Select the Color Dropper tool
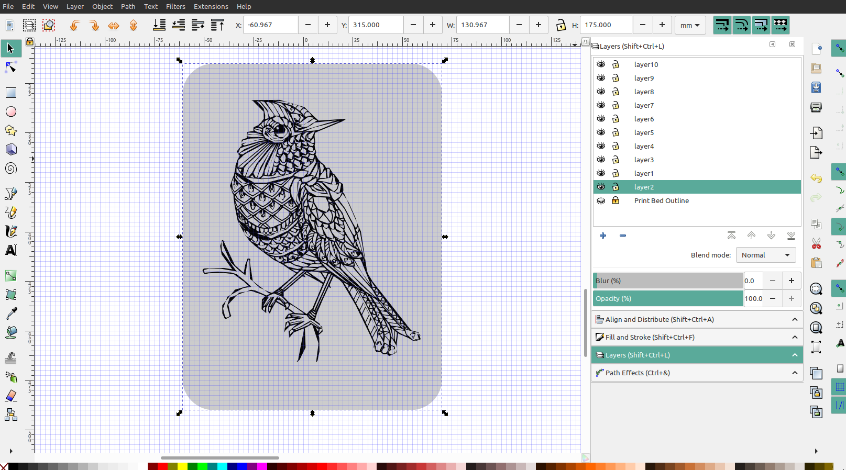The height and width of the screenshot is (470, 846). pos(10,313)
